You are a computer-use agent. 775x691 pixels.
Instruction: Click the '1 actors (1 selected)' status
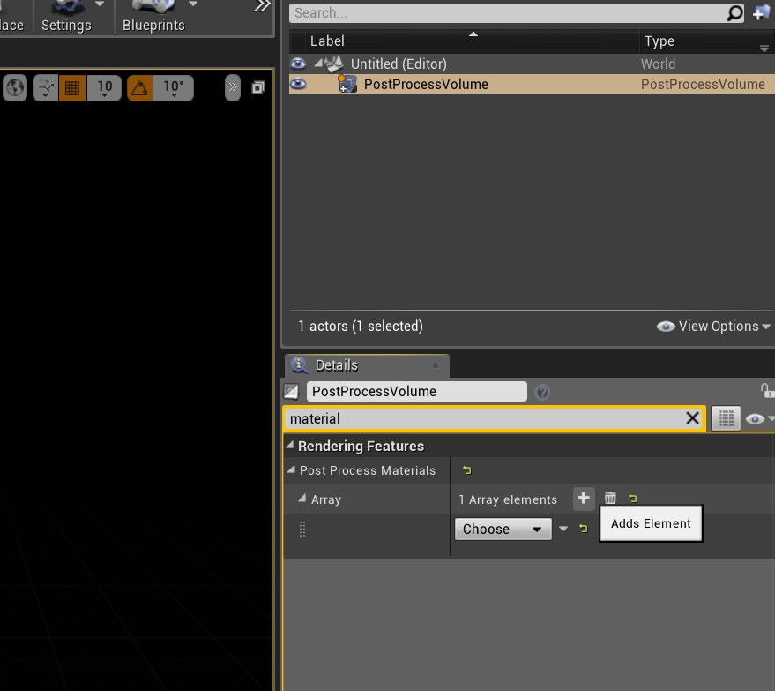click(x=361, y=326)
